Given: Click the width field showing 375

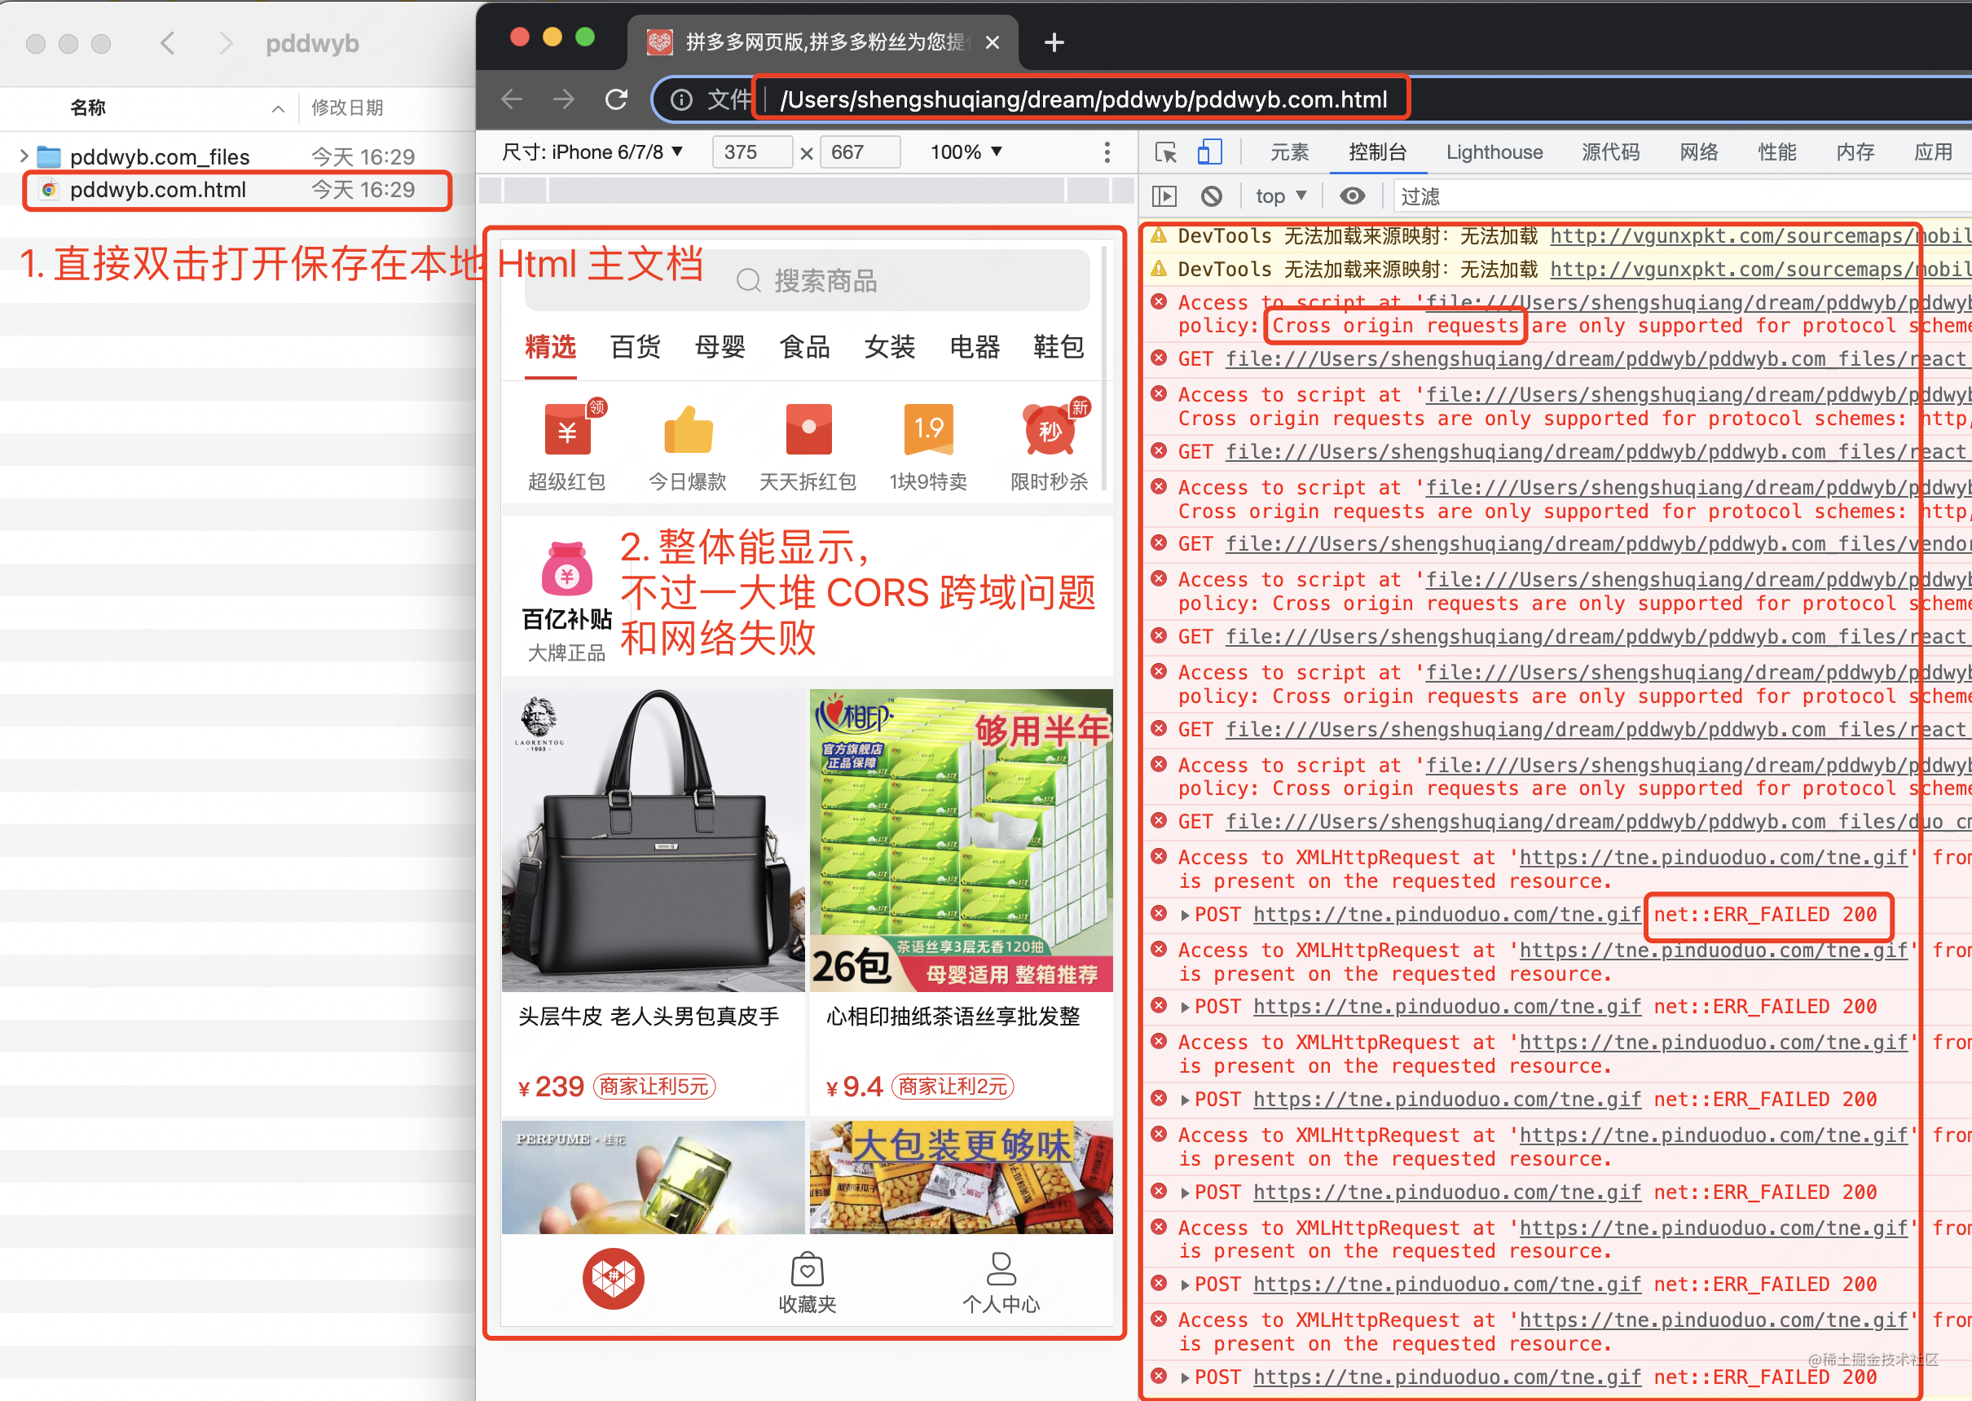Looking at the screenshot, I should coord(751,152).
